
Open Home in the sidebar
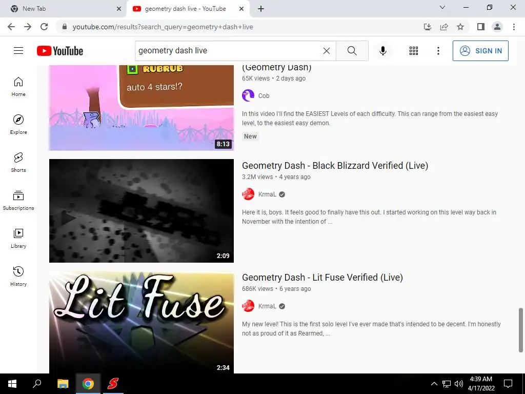(x=18, y=87)
